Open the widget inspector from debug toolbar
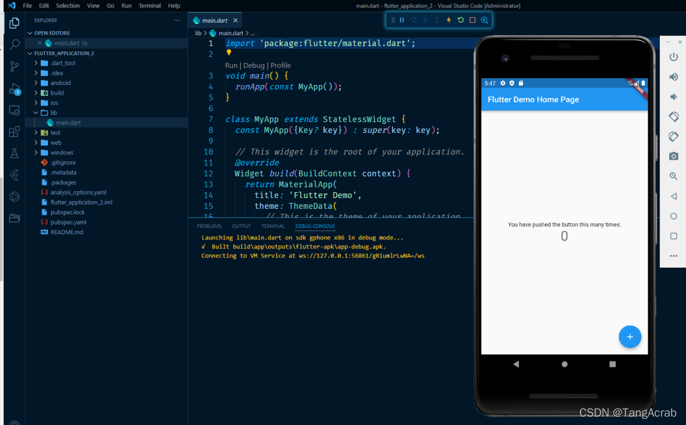The width and height of the screenshot is (686, 425). pos(484,20)
